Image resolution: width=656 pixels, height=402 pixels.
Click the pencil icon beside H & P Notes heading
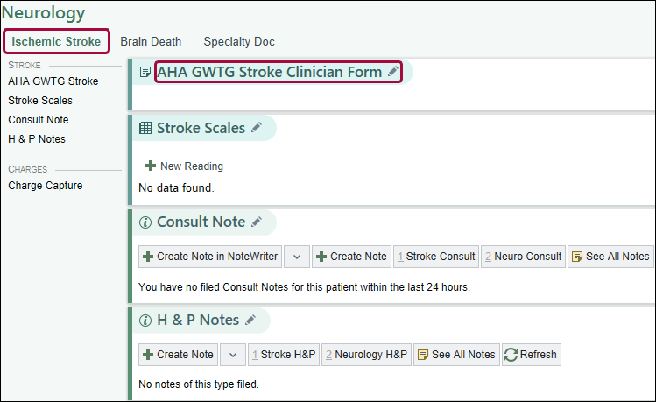tap(250, 321)
